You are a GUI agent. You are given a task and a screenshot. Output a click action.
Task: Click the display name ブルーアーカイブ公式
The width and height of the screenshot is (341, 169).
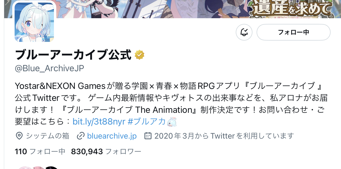[x=73, y=55]
